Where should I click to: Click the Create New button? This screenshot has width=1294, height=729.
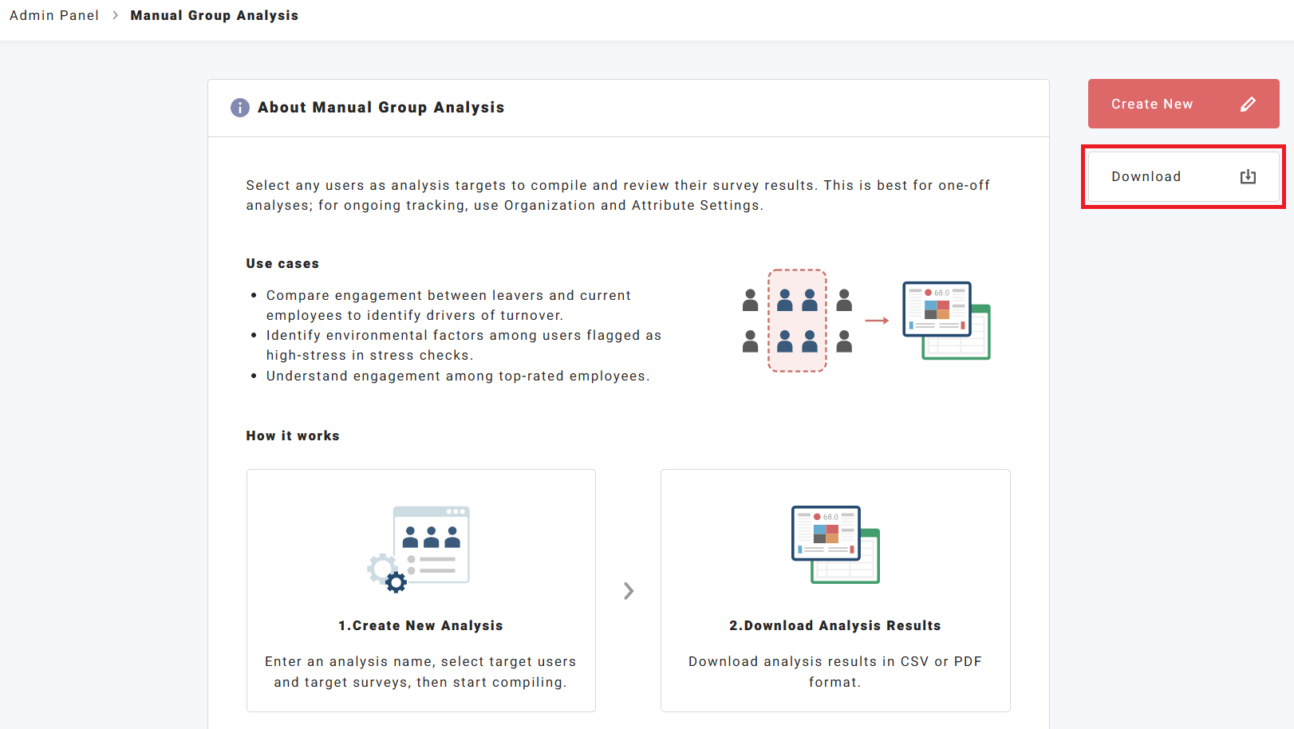pos(1183,104)
